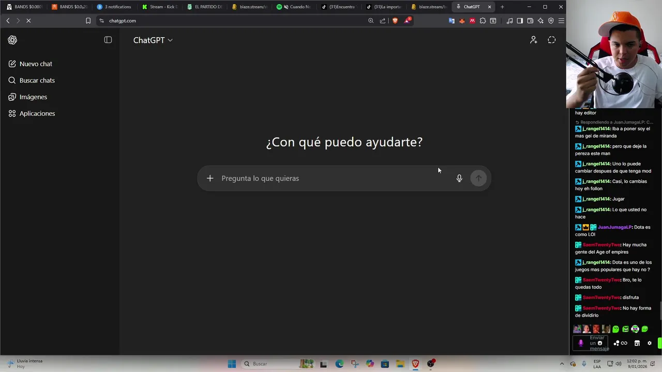Open OBS Studio from taskbar
This screenshot has width=662, height=372.
[430, 364]
